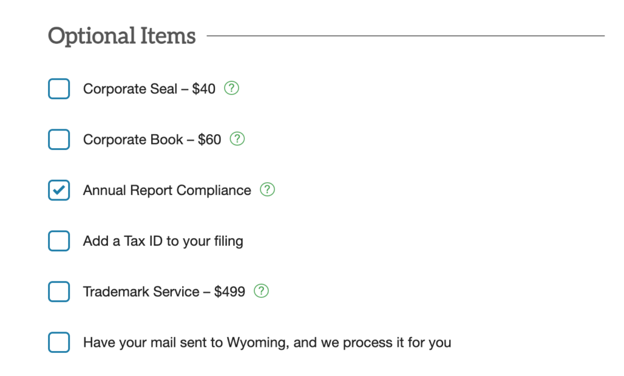Screen dimensions: 624x376
Task: Click the "Annual Report Compliance" label text
Action: pos(167,190)
